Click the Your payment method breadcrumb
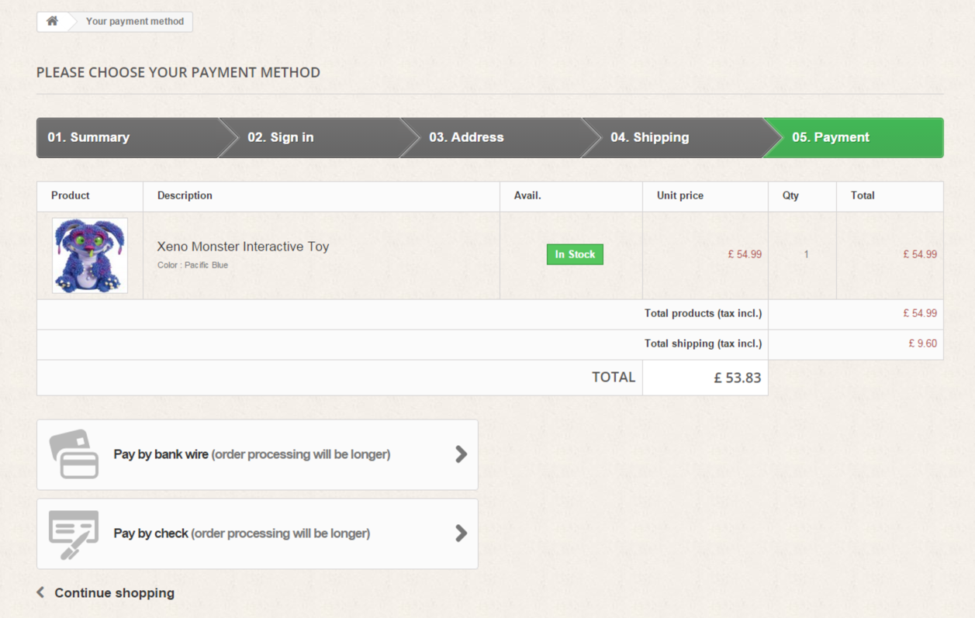This screenshot has height=618, width=975. click(134, 21)
